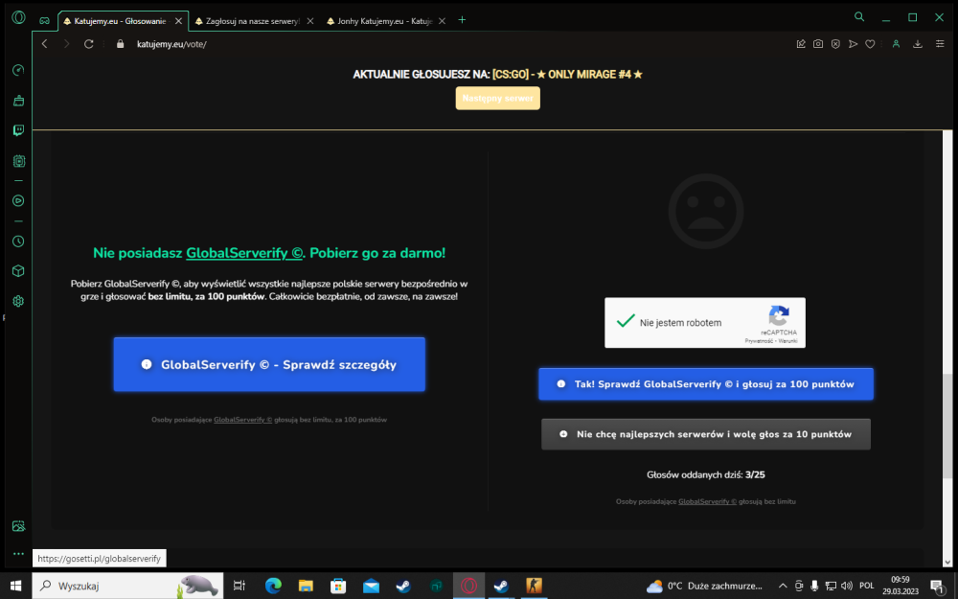The height and width of the screenshot is (599, 958).
Task: Open File Explorer from taskbar
Action: click(306, 586)
